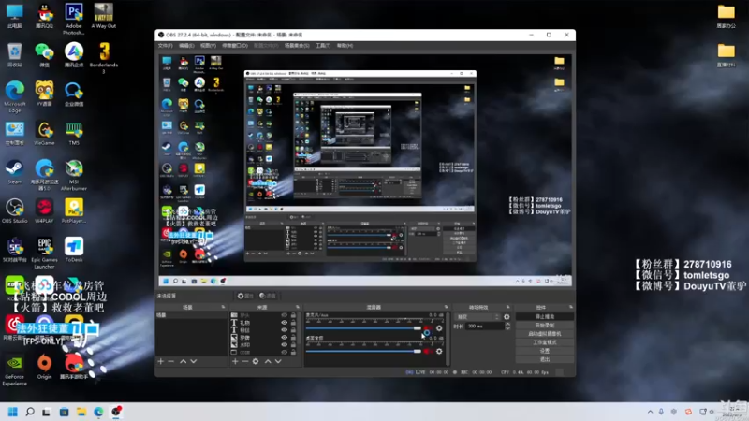Add a new source with the plus button
Image resolution: width=749 pixels, height=421 pixels.
coord(235,361)
